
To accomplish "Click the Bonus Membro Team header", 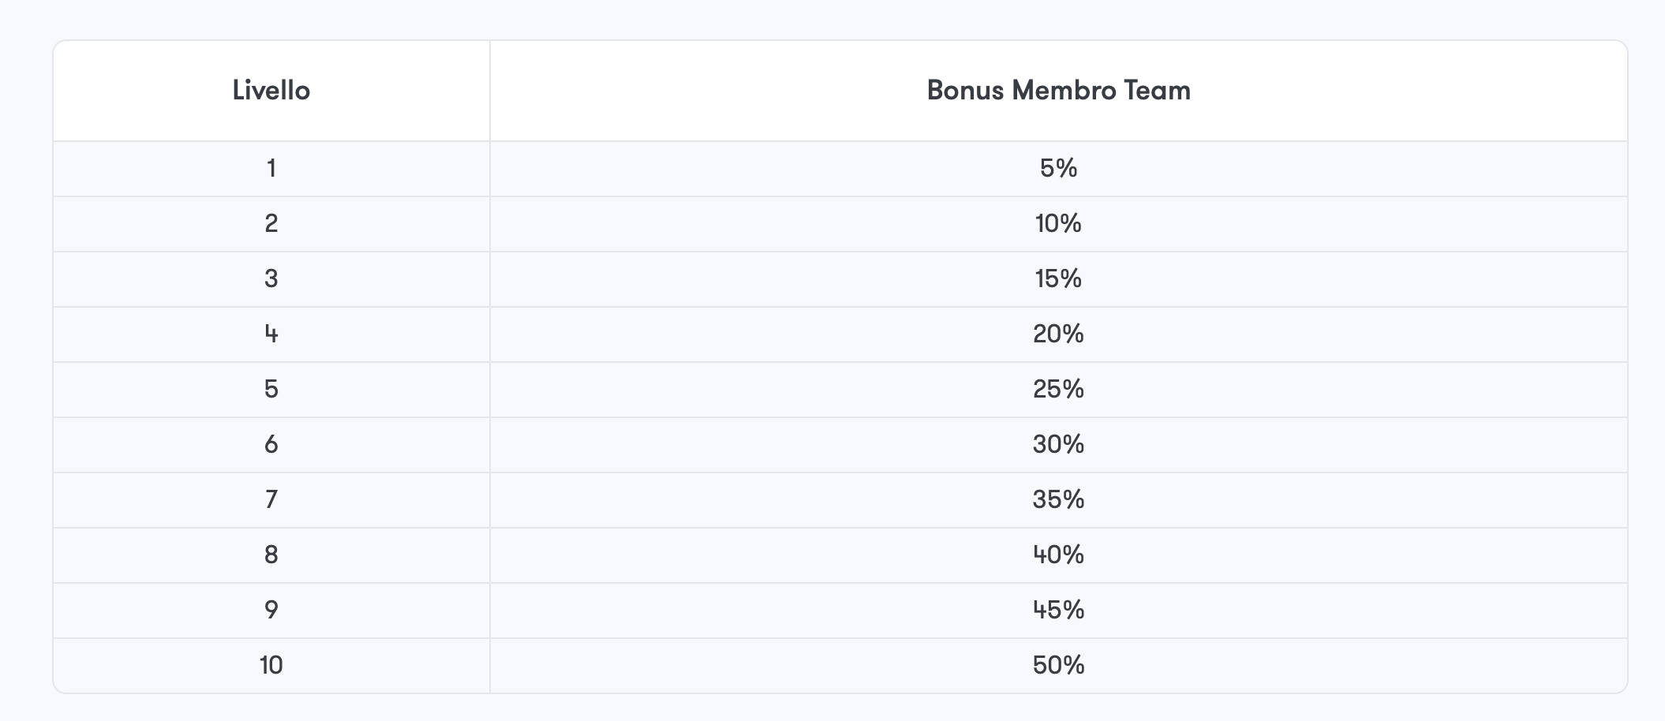I will [x=1058, y=91].
